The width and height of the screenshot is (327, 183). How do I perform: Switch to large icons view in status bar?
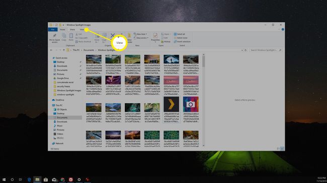click(282, 149)
